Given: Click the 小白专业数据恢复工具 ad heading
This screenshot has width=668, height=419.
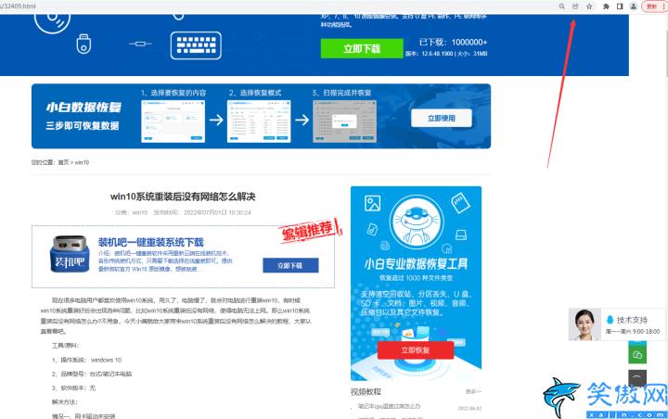Looking at the screenshot, I should coord(416,264).
